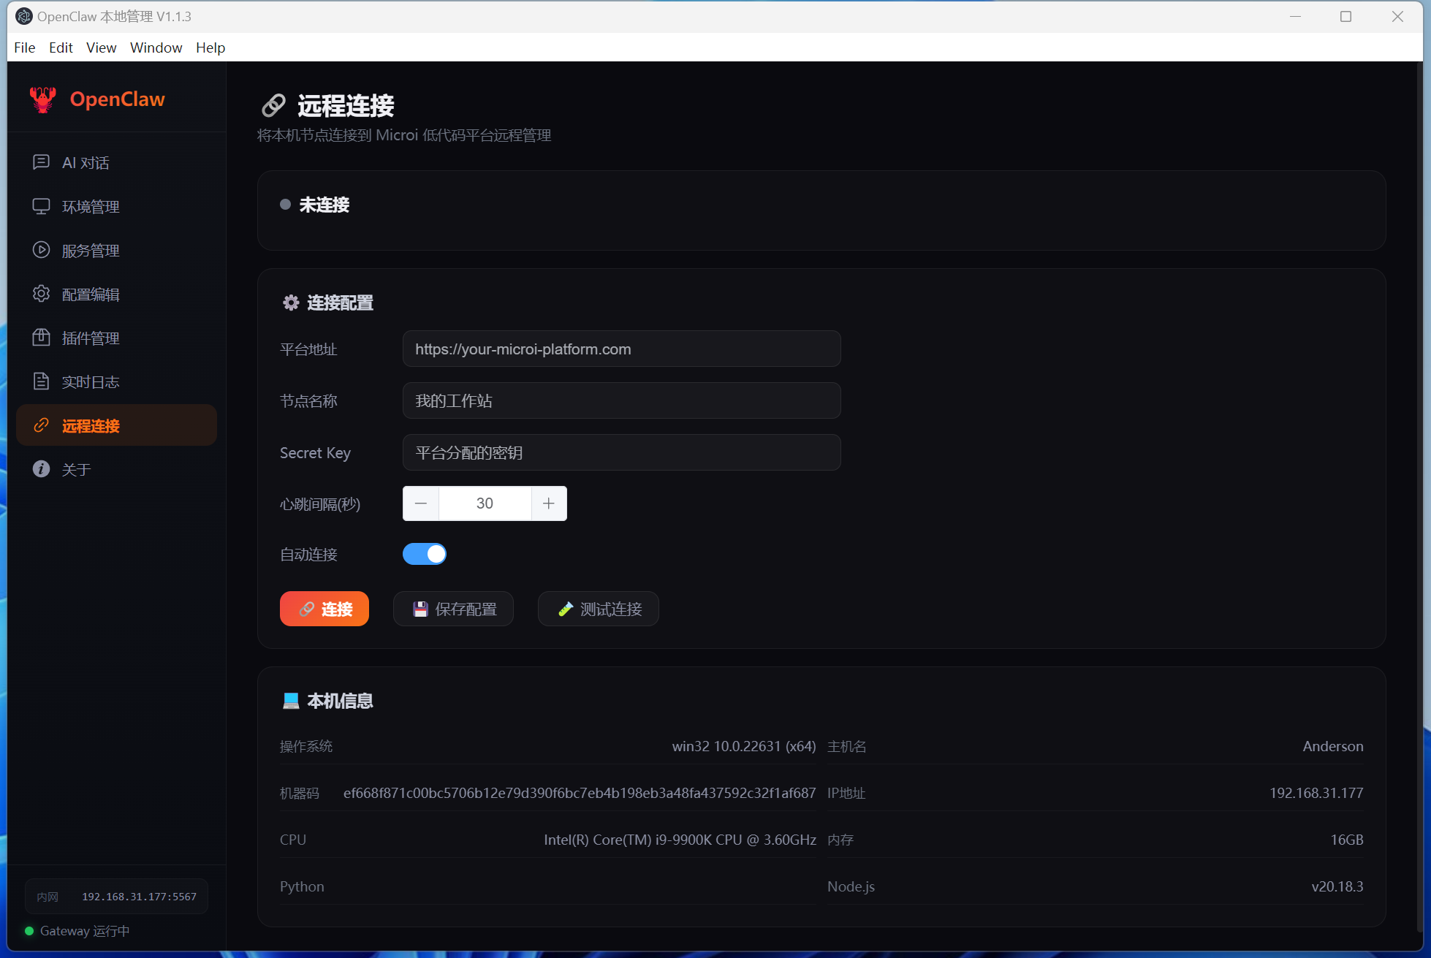The width and height of the screenshot is (1431, 958).
Task: Click 关于 info icon in sidebar
Action: 41,469
